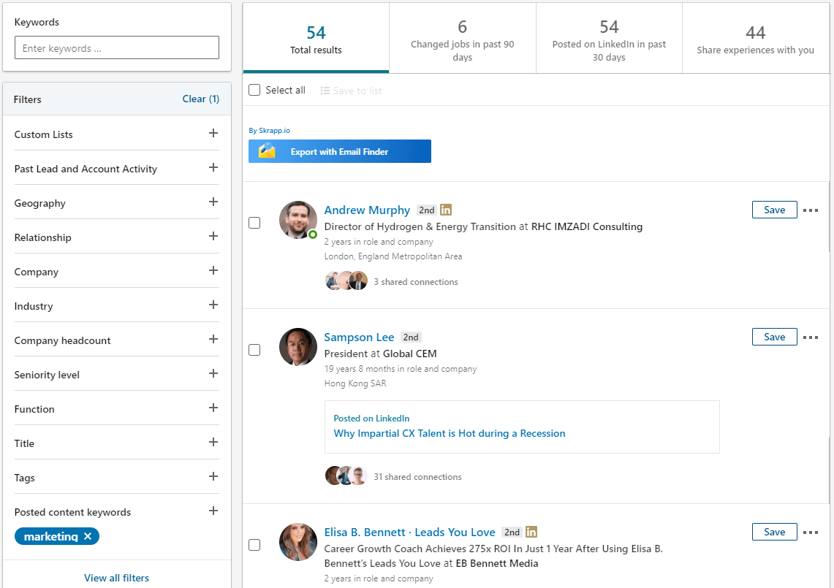Click the email envelope icon on Export button
Screen dimensions: 834x588
pyautogui.click(x=267, y=151)
